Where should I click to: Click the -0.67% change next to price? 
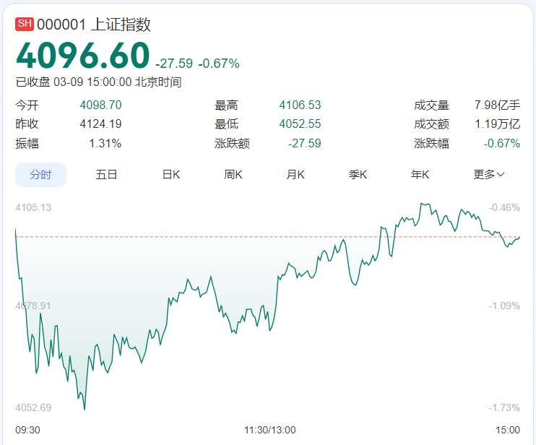219,64
